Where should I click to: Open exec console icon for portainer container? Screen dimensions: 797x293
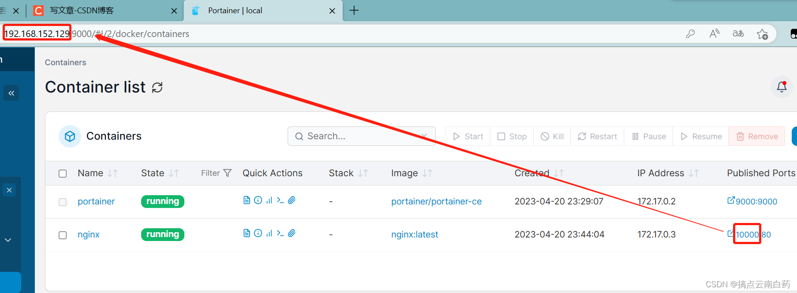tap(280, 200)
